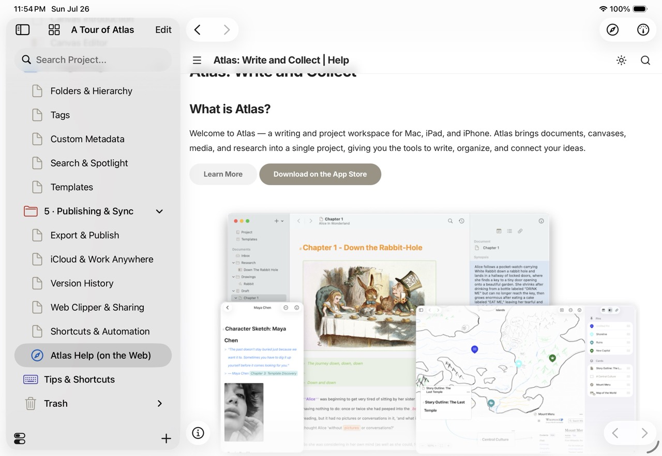Click the search magnifier in sidebar

tap(26, 60)
